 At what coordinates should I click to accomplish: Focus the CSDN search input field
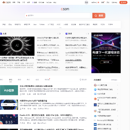tap(59, 16)
